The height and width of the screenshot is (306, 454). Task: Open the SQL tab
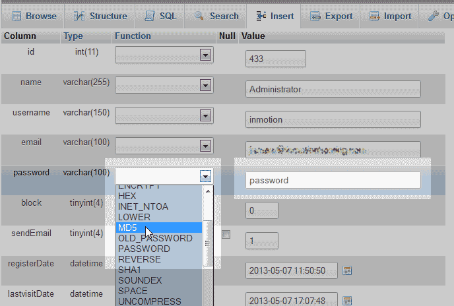161,16
